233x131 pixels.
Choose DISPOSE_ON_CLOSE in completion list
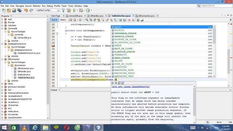coord(162,39)
